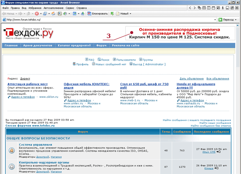Click the Поиск forum search link
The image size is (241, 174).
click(x=103, y=59)
